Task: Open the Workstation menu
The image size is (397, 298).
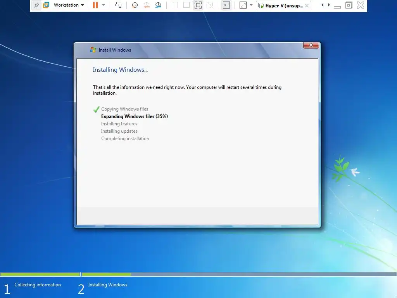Action: [x=69, y=5]
